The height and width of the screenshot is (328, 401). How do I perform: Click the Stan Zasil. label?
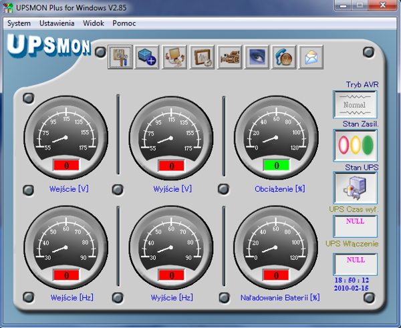pyautogui.click(x=360, y=124)
